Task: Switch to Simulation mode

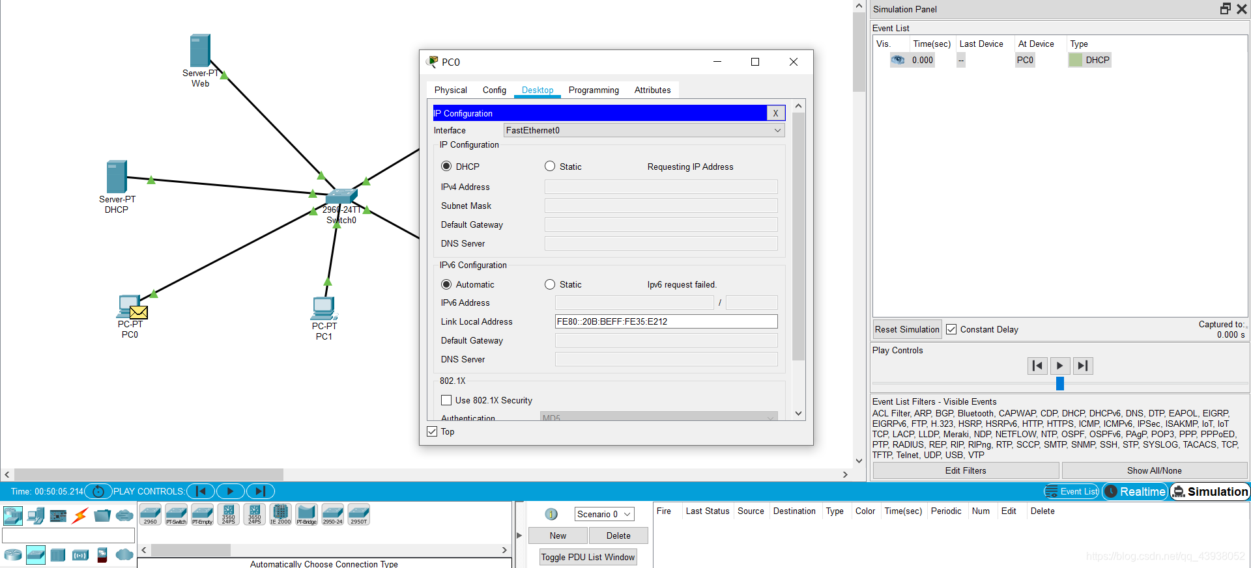Action: click(x=1210, y=492)
